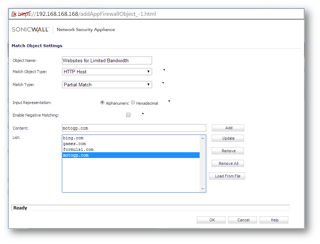Click the URL text in address bar

pyautogui.click(x=87, y=14)
